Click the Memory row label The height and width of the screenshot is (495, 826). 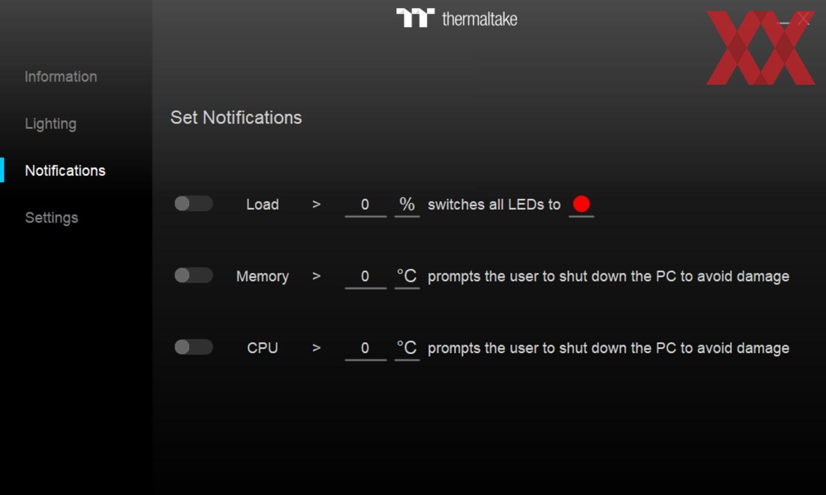point(262,277)
